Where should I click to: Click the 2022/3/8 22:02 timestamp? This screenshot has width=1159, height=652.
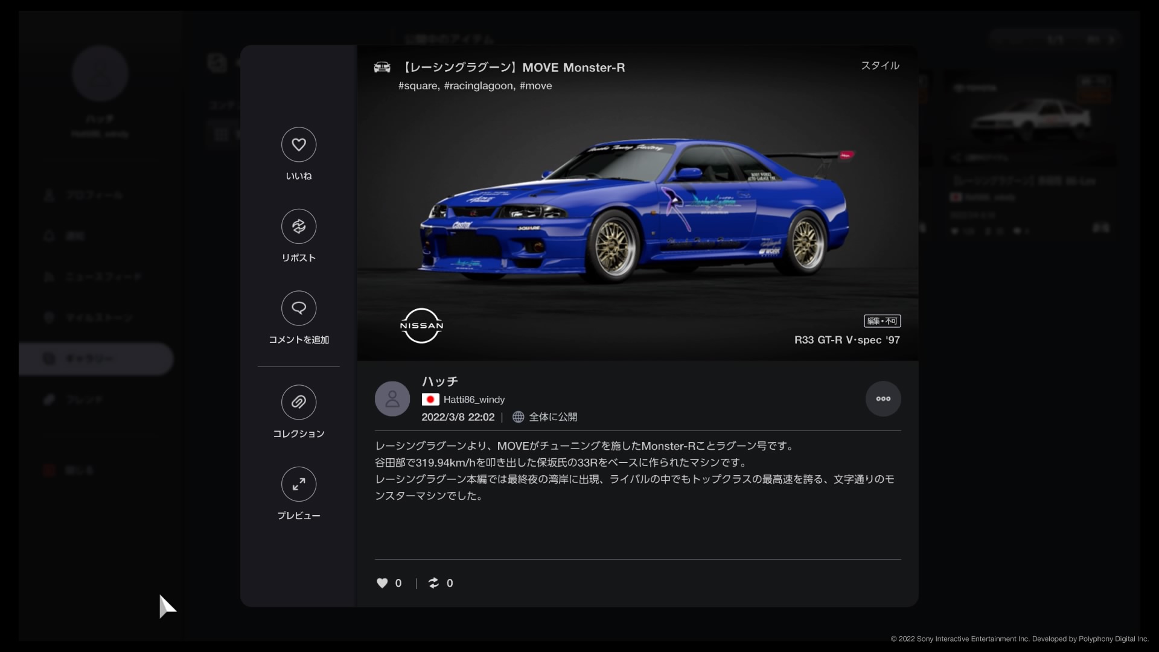click(458, 417)
